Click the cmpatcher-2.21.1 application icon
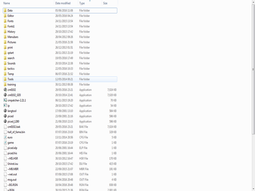The image size is (255, 191). 5,100
